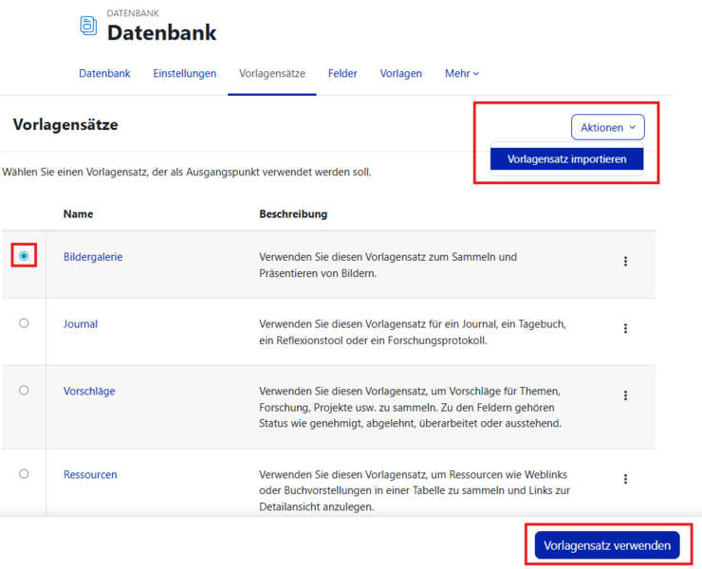Select the Bildergalerie radio button
Image resolution: width=702 pixels, height=569 pixels.
[24, 256]
